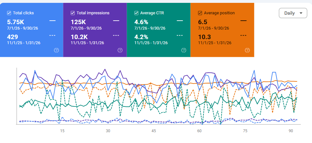Uncheck the Average CTR checkbox
This screenshot has width=312, height=143.
pos(136,13)
